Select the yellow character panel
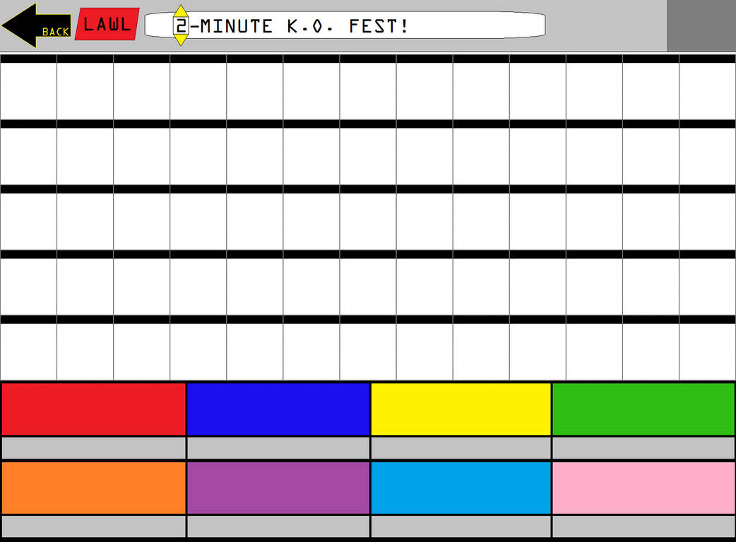 click(461, 408)
